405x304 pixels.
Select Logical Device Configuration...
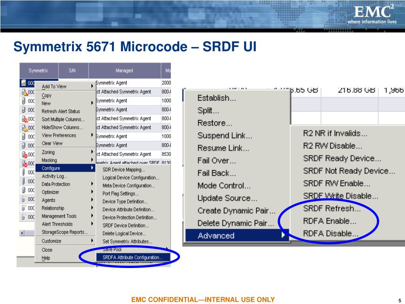(x=133, y=178)
